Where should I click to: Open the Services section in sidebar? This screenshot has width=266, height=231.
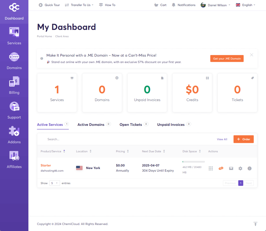pos(14,36)
